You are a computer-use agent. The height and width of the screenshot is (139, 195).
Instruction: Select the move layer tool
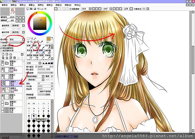pos(28,42)
